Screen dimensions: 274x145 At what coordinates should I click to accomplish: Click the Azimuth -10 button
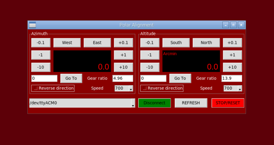point(41,67)
